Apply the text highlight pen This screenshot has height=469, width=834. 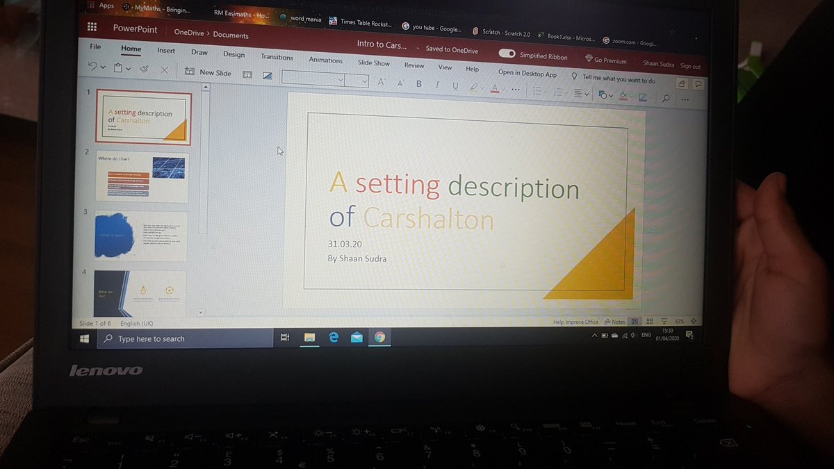475,87
